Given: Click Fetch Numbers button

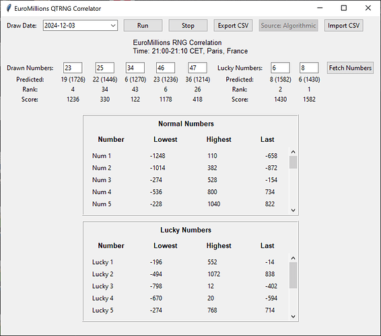Looking at the screenshot, I should pyautogui.click(x=350, y=68).
